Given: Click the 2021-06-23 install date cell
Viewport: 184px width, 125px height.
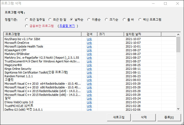Looking at the screenshot, I should [x=133, y=76].
